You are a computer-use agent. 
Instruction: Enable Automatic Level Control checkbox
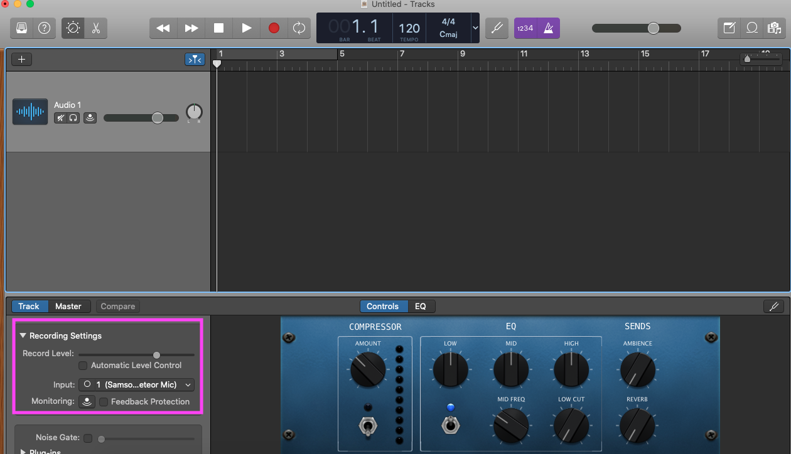tap(82, 365)
